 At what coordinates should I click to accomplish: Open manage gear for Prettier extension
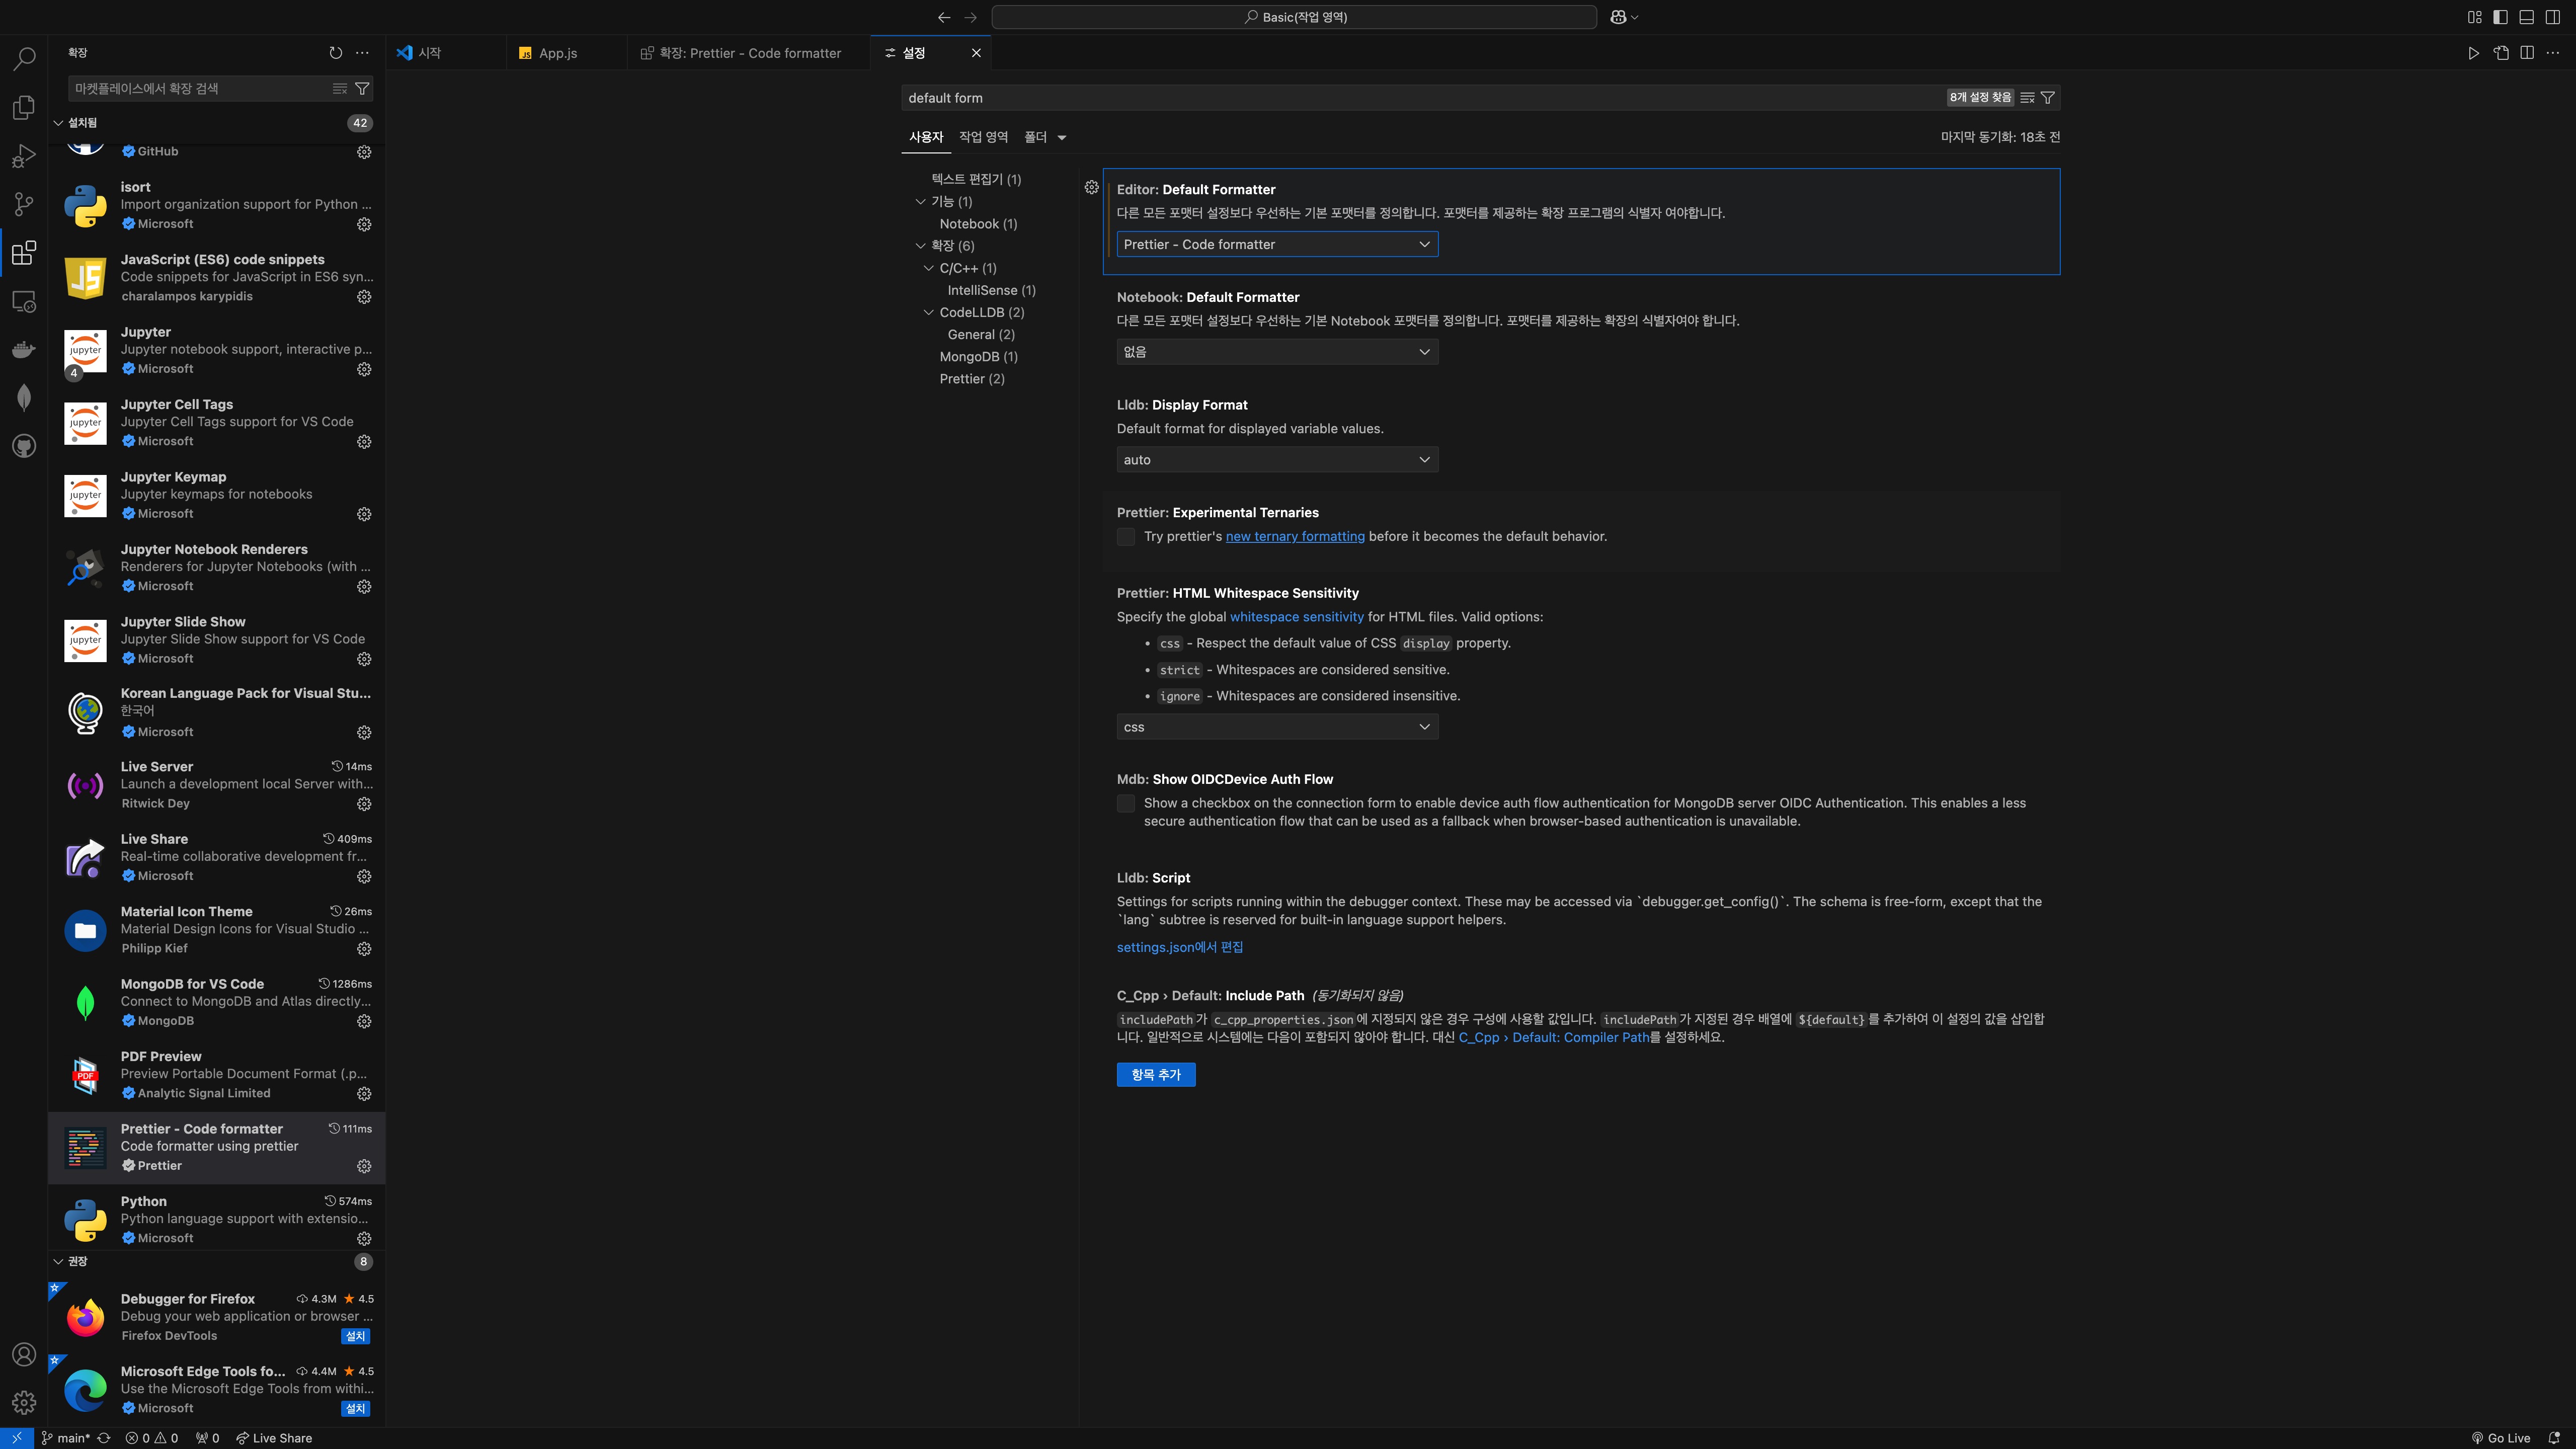pyautogui.click(x=364, y=1166)
